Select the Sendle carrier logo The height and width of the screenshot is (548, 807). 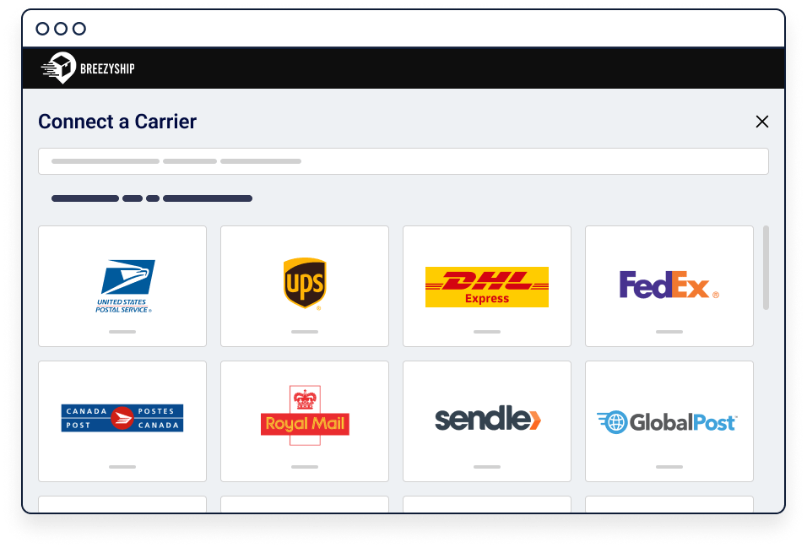(x=488, y=418)
